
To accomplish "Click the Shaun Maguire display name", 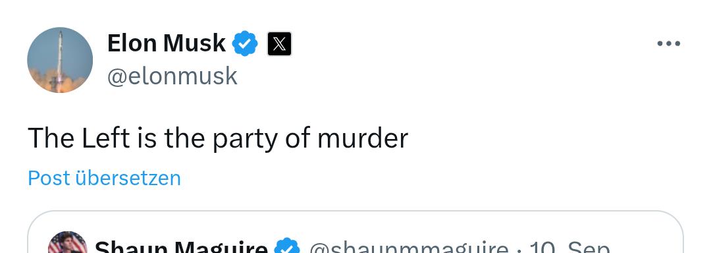I will [x=181, y=247].
